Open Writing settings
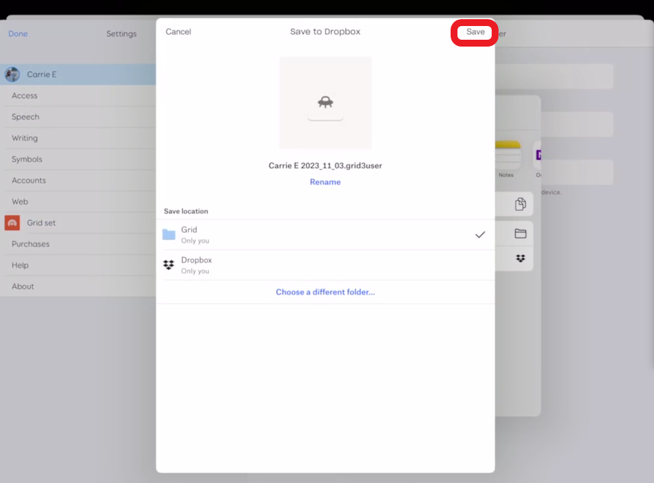Screen dimensions: 654x483 point(78,138)
